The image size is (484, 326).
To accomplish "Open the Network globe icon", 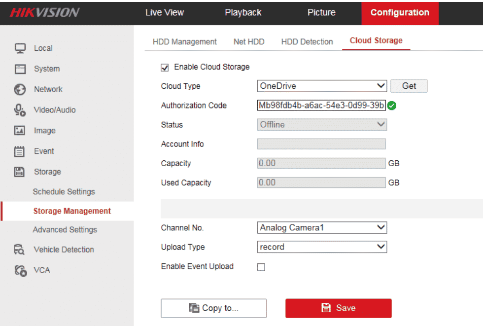I will click(x=20, y=89).
